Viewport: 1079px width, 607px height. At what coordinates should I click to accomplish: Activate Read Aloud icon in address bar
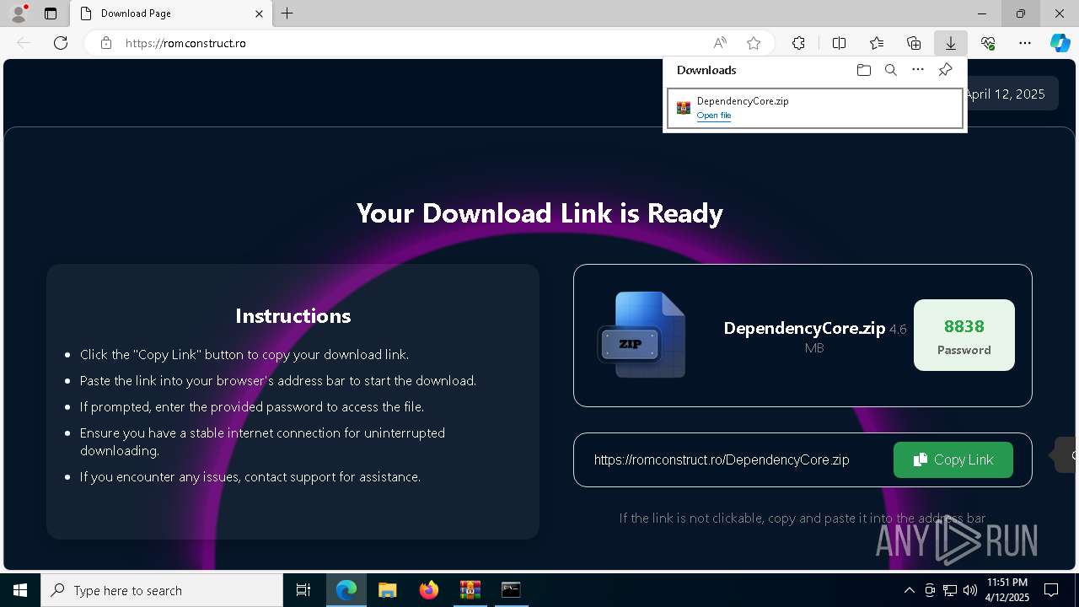coord(720,43)
